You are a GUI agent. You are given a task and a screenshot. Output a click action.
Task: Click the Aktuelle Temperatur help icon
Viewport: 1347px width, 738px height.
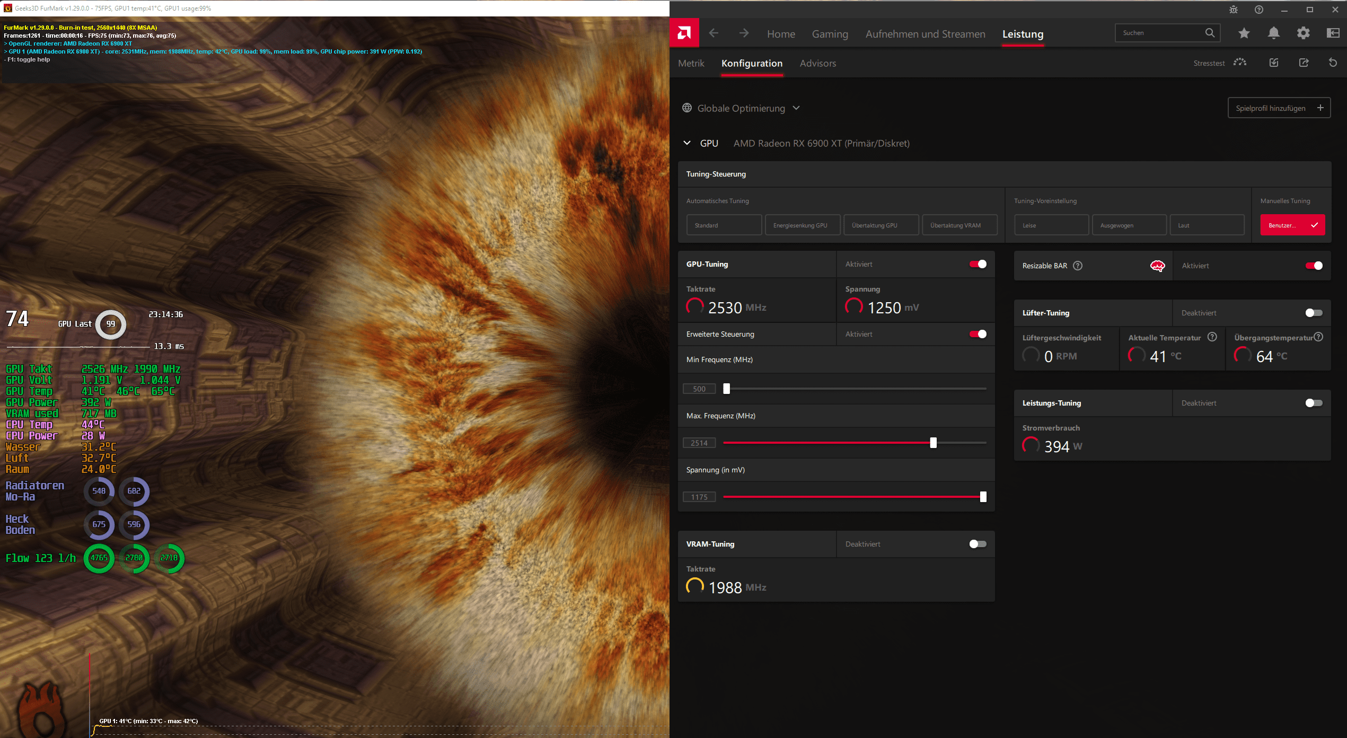click(1212, 337)
